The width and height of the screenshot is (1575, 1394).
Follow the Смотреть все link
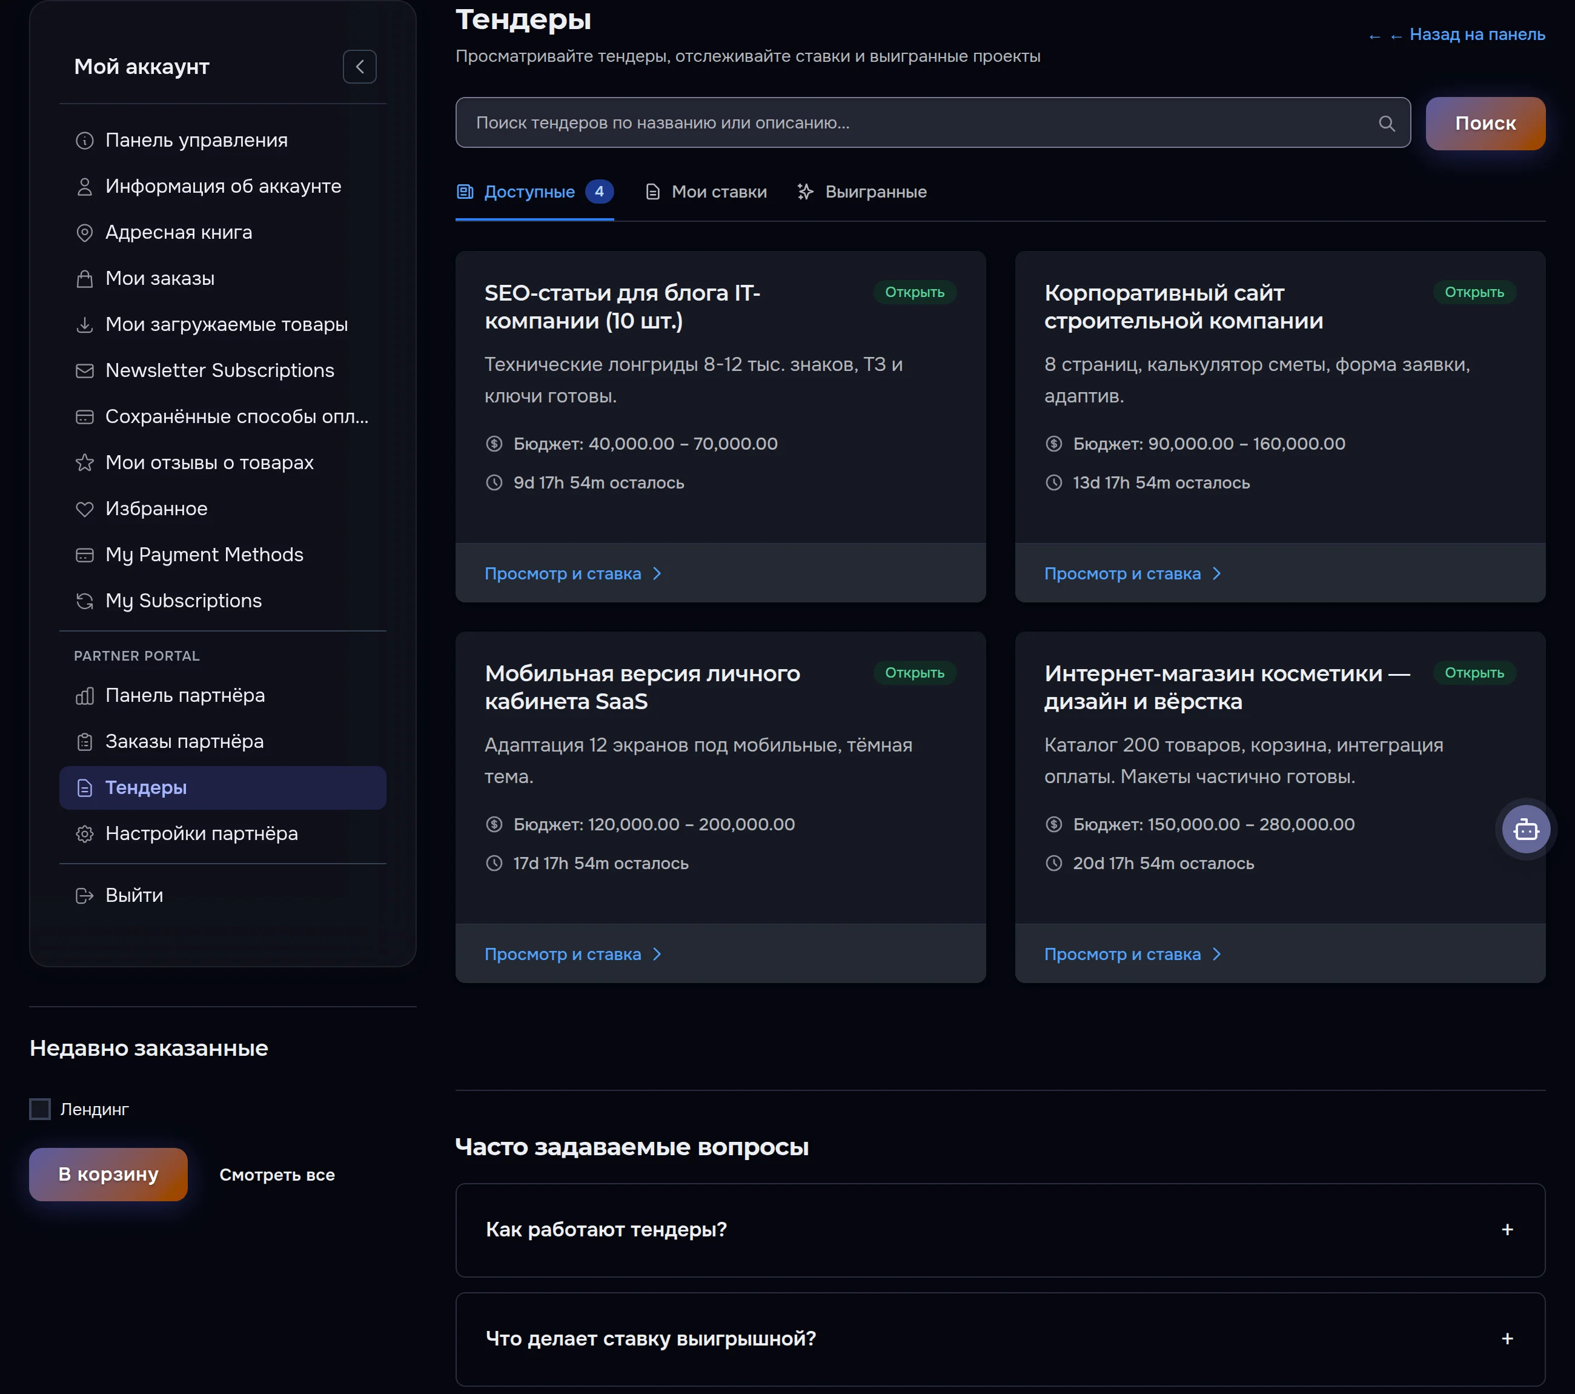click(x=277, y=1175)
